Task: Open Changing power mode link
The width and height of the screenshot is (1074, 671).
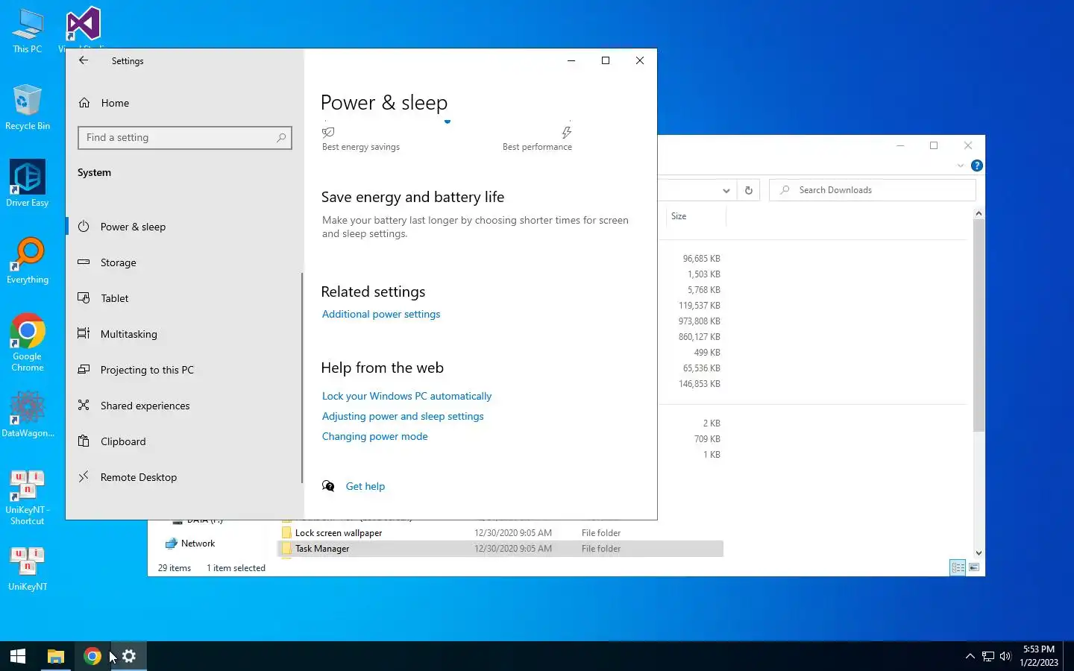Action: pyautogui.click(x=375, y=437)
